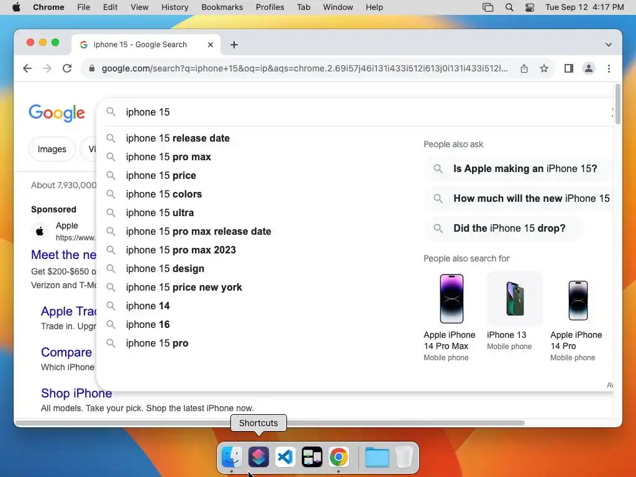Image resolution: width=636 pixels, height=477 pixels.
Task: Open Spotlight search in menu bar
Action: [x=509, y=7]
